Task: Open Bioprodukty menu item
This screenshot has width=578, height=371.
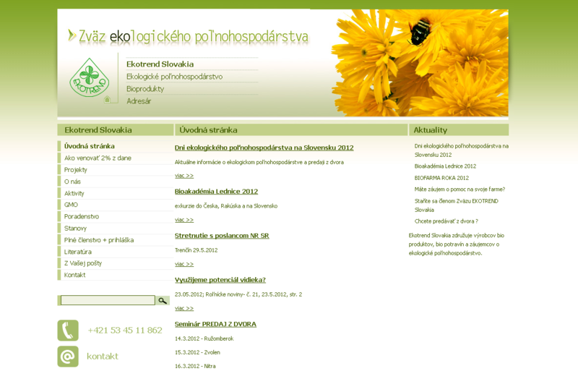Action: tap(145, 89)
